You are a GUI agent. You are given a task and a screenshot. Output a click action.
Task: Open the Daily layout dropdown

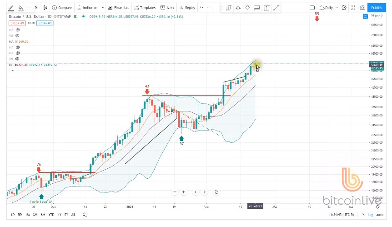pos(328,8)
